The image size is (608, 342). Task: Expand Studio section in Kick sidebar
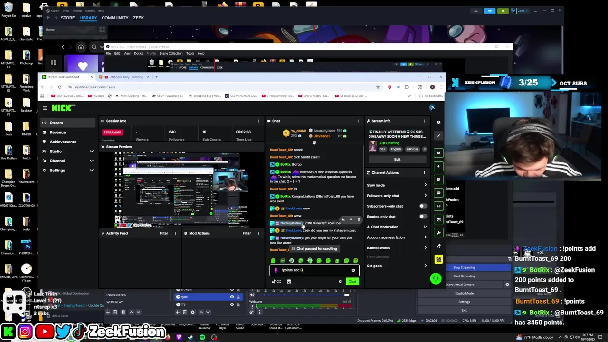tap(91, 151)
